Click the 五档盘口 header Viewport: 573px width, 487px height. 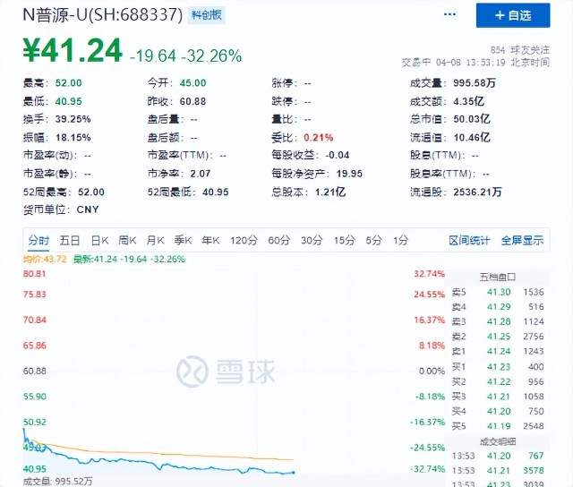click(498, 277)
